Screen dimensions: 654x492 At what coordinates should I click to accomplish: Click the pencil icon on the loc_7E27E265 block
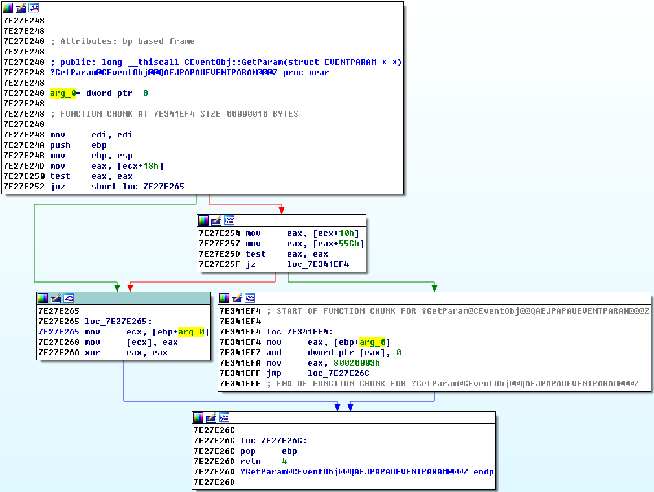pos(56,298)
